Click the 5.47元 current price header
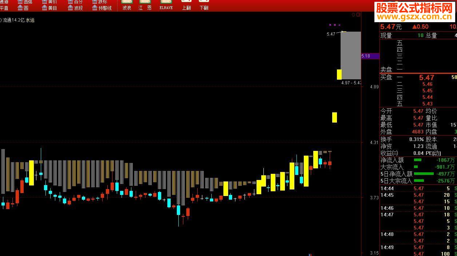The height and width of the screenshot is (256, 457). pos(391,27)
